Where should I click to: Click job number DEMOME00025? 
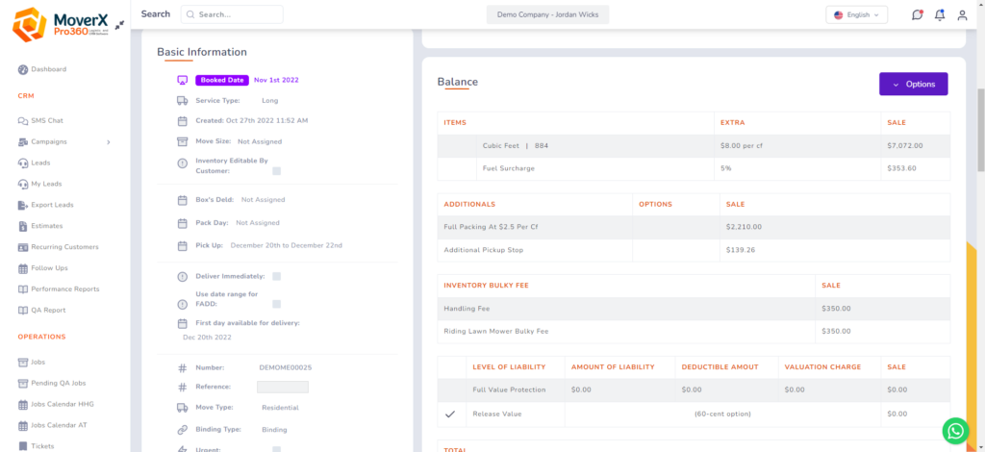286,368
